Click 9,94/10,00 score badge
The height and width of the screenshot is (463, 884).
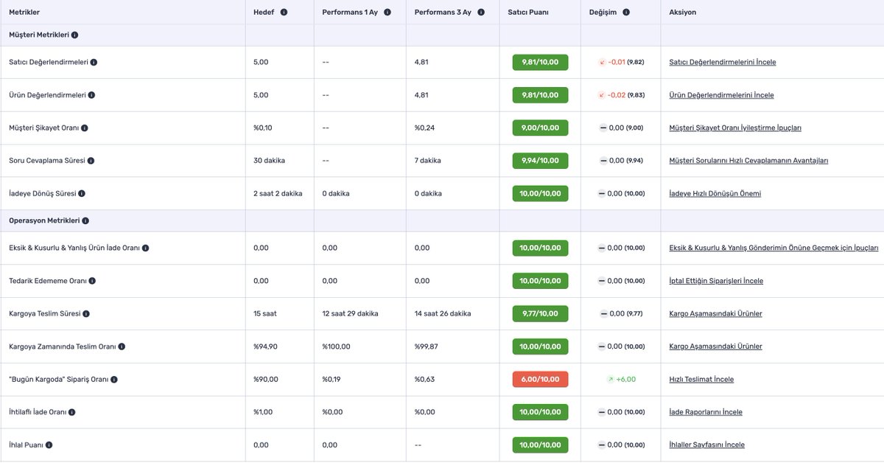(x=540, y=161)
